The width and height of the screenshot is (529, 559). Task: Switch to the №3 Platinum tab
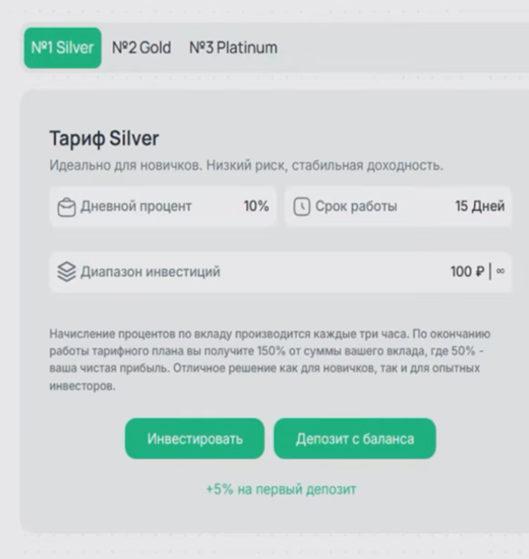234,47
